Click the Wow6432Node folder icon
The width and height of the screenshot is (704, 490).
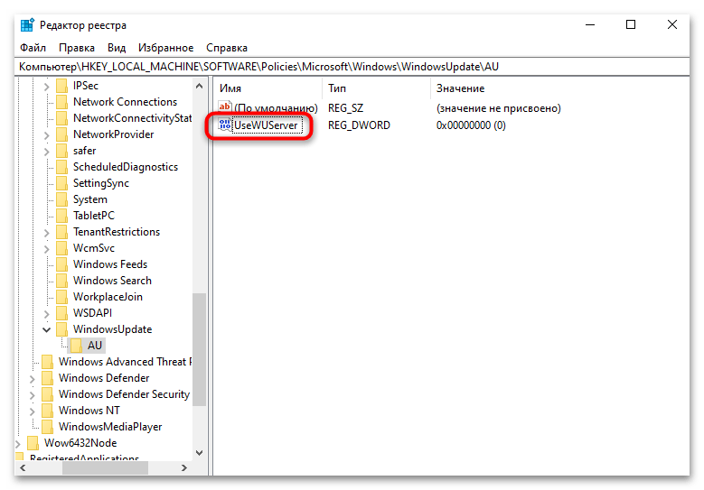[33, 443]
